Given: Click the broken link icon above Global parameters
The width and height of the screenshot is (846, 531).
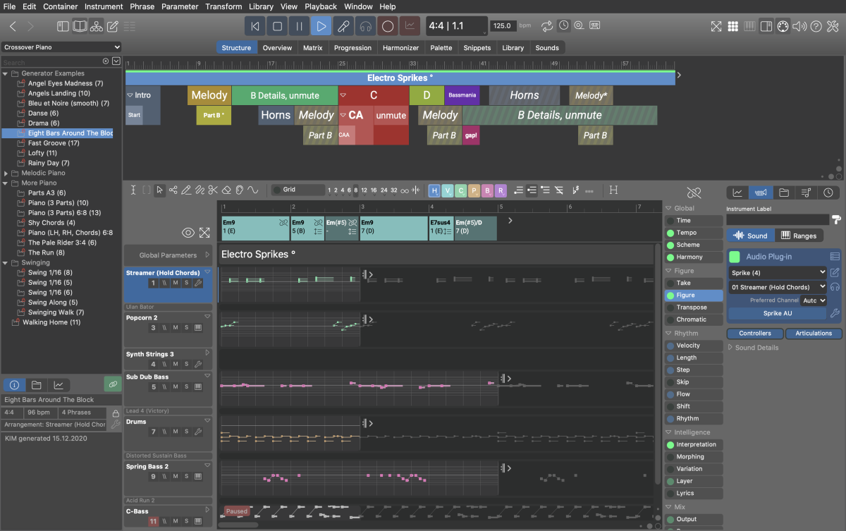Looking at the screenshot, I should [694, 193].
